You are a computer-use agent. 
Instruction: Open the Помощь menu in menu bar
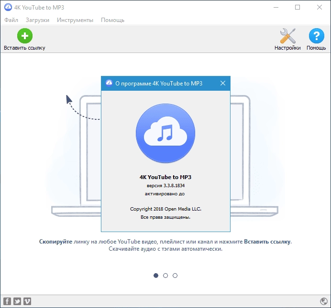tap(112, 20)
